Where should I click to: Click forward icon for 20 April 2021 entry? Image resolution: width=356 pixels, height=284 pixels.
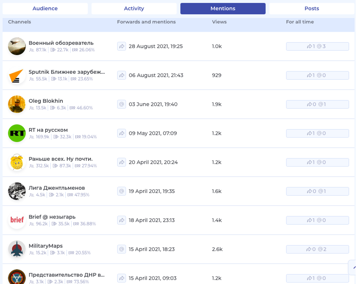(x=121, y=162)
